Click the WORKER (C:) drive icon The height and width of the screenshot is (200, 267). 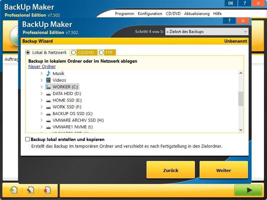48,87
